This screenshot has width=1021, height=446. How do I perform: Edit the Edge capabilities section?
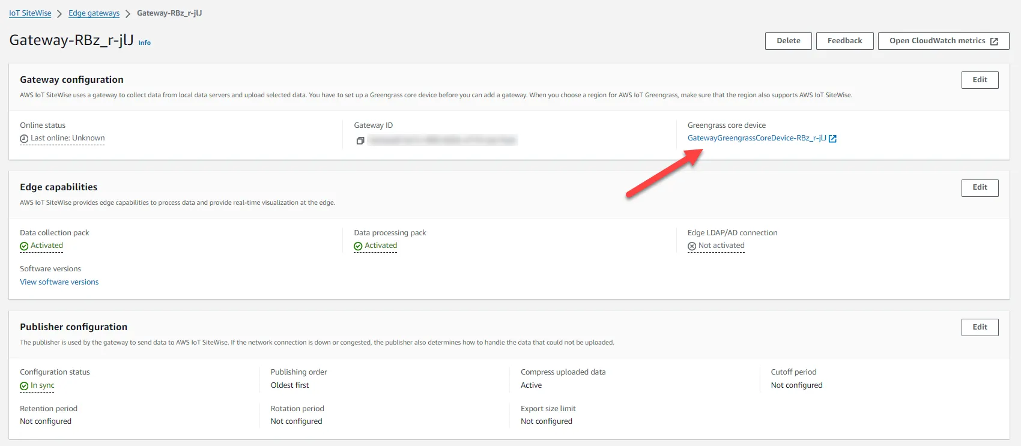[x=980, y=188]
